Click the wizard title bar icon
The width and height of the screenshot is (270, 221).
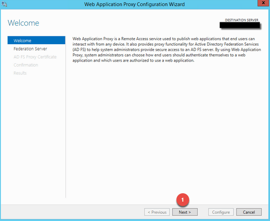4,4
